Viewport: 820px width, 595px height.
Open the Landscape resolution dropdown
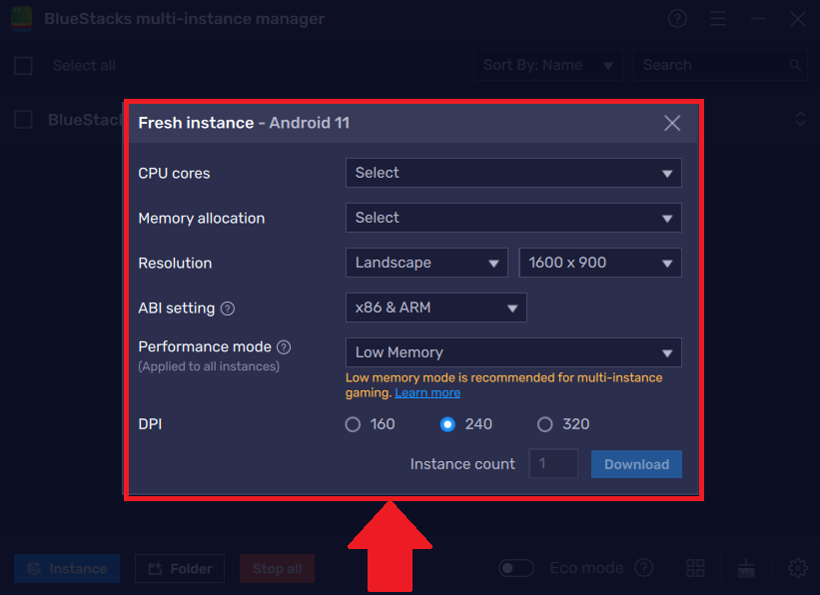[426, 263]
